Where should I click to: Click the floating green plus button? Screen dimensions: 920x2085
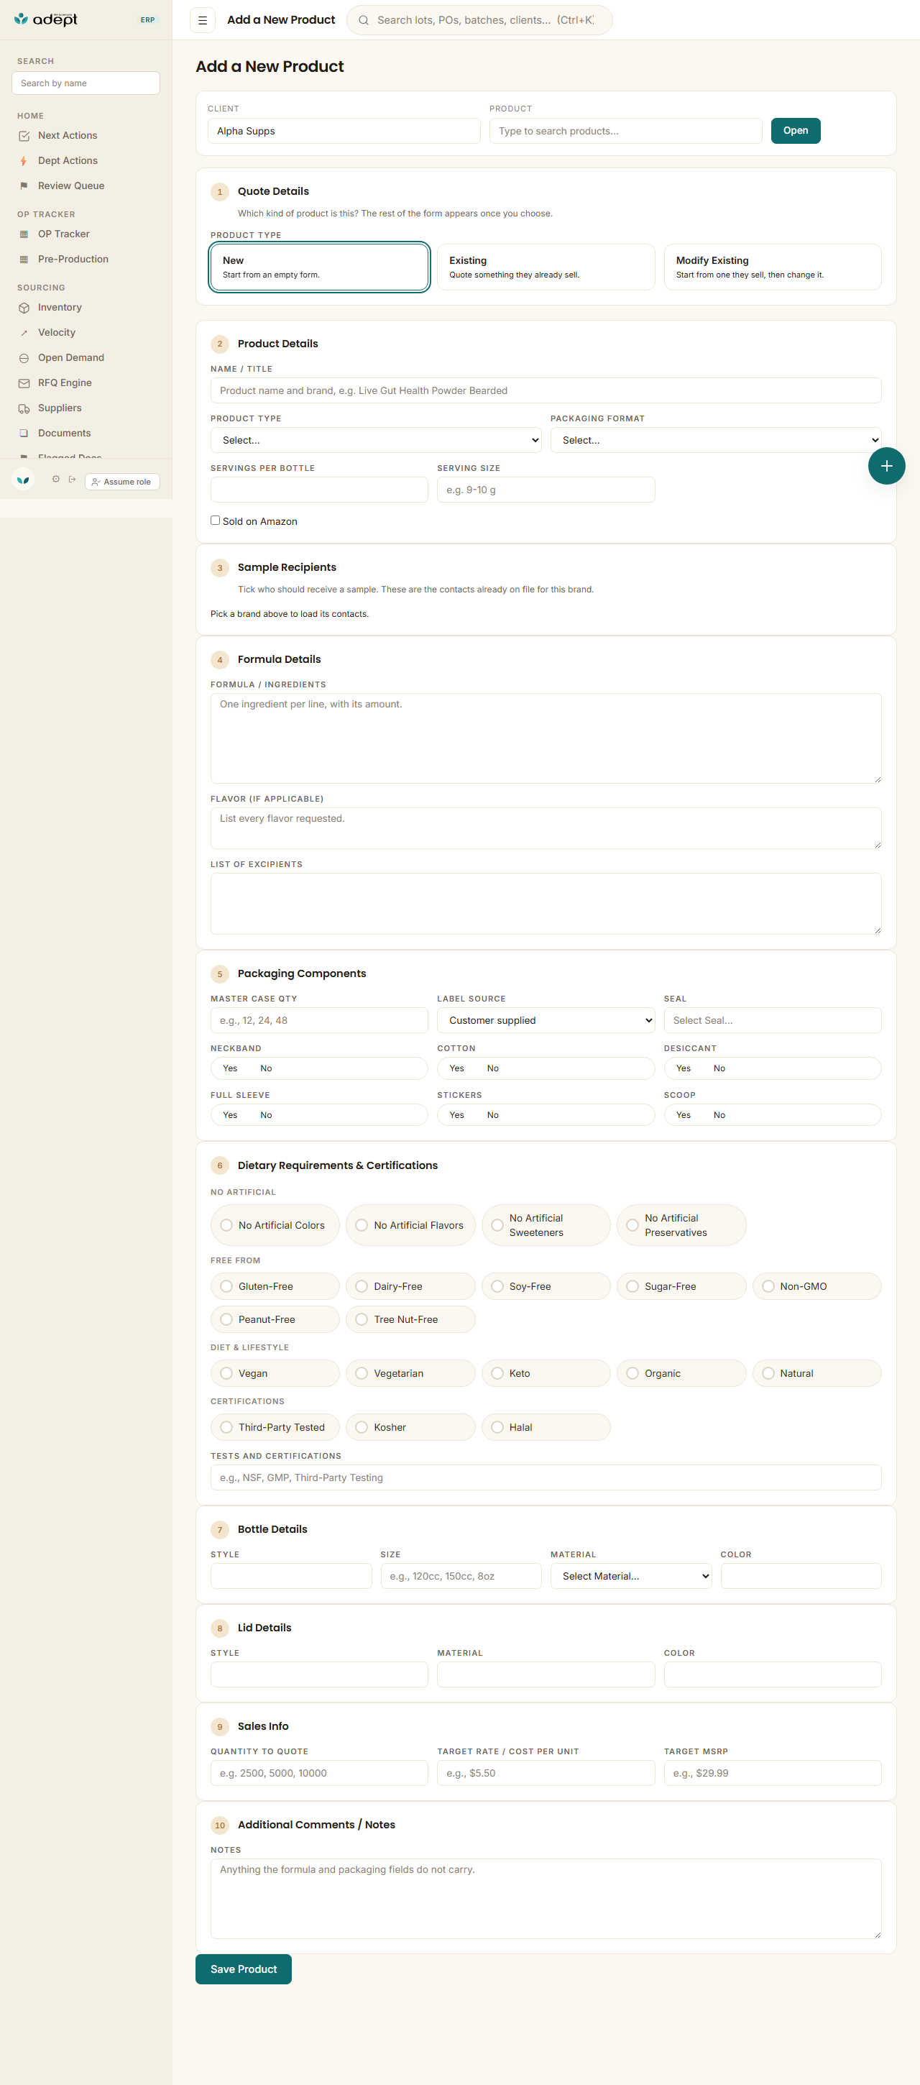click(x=886, y=466)
